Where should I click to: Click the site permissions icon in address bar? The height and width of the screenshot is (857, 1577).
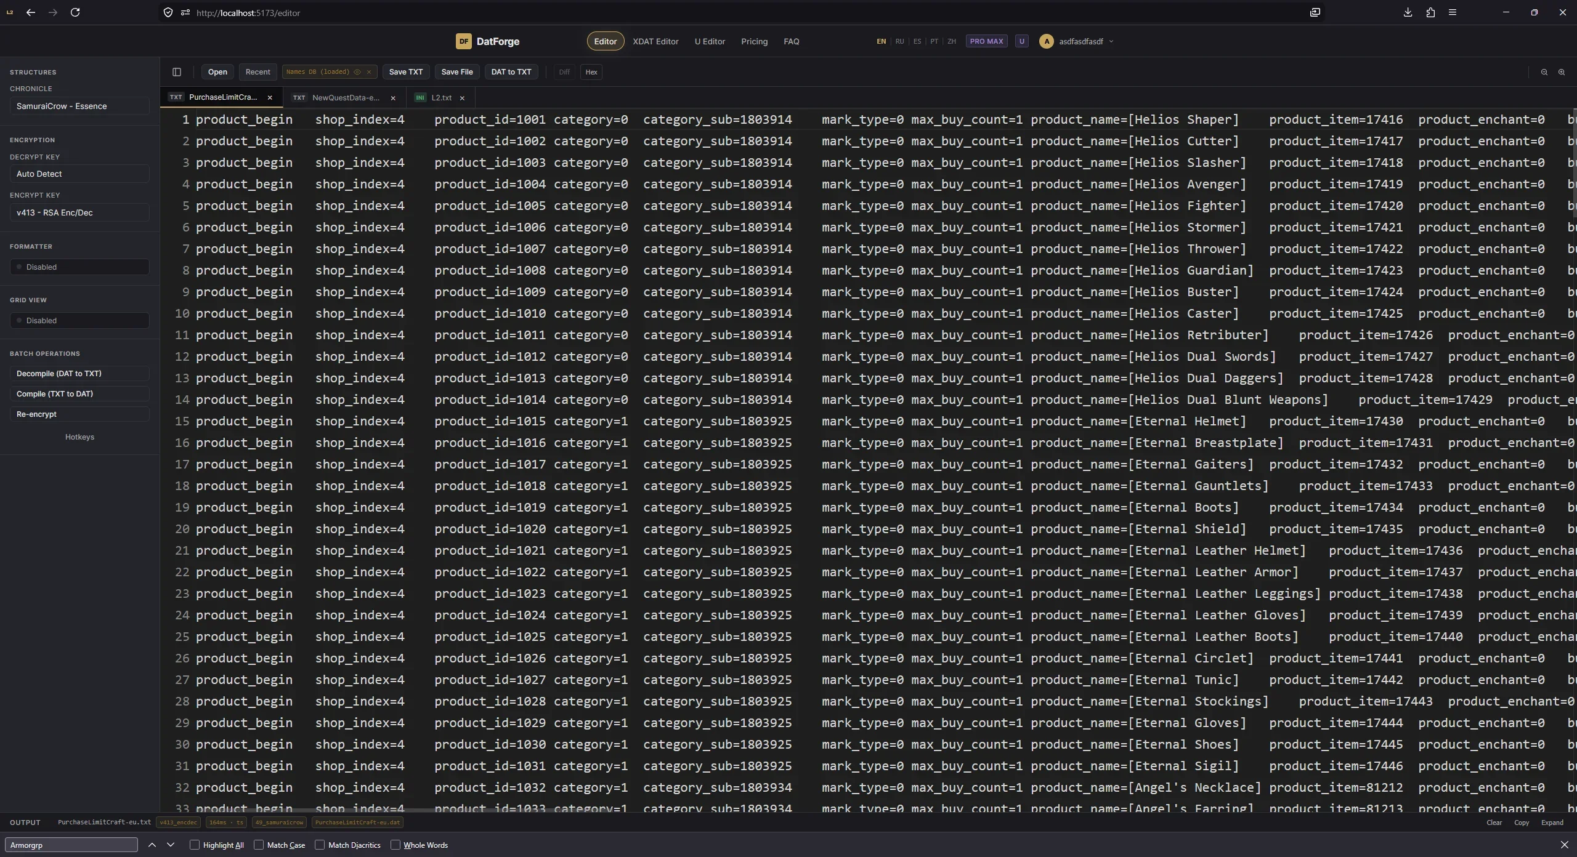[185, 12]
